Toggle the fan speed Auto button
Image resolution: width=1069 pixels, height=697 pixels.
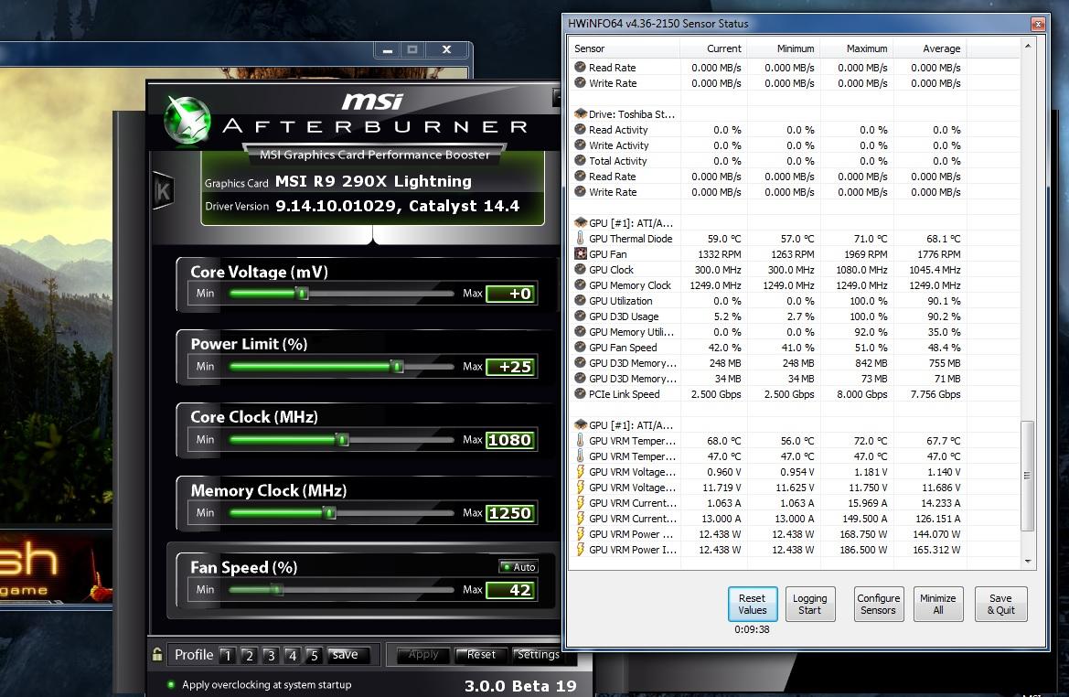tap(518, 567)
